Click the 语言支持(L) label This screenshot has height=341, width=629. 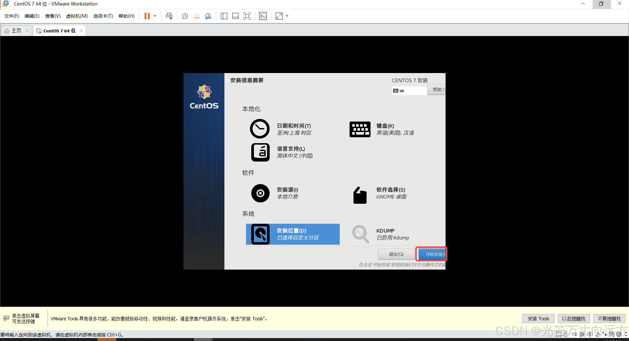(x=291, y=149)
